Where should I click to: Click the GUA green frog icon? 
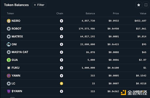(x=9, y=60)
